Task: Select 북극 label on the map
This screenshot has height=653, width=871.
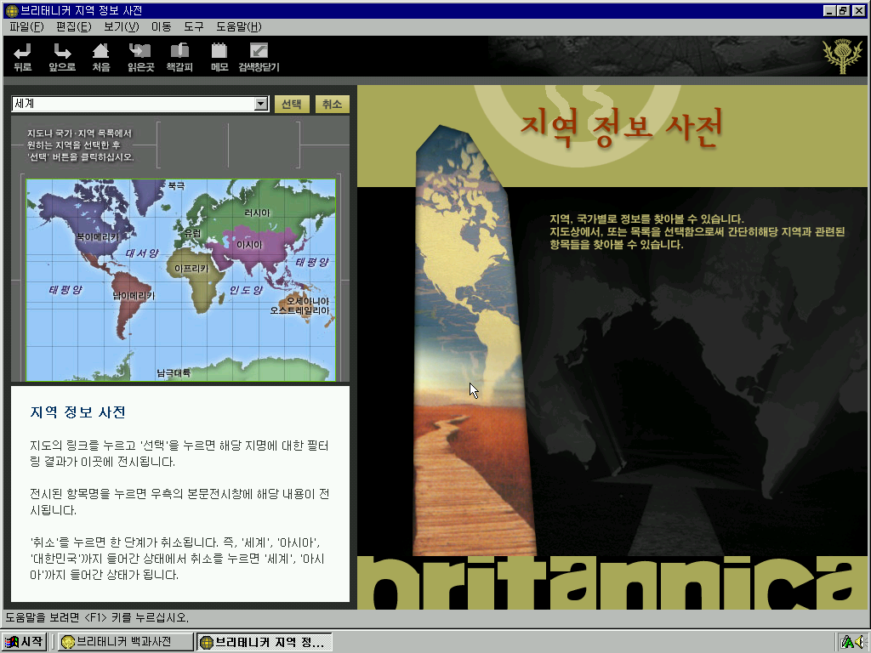Action: pyautogui.click(x=177, y=186)
